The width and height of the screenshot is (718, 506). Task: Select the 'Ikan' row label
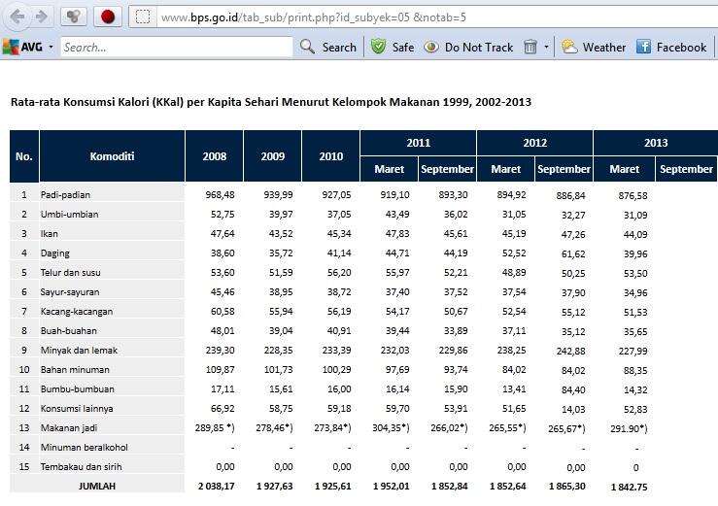pos(49,233)
